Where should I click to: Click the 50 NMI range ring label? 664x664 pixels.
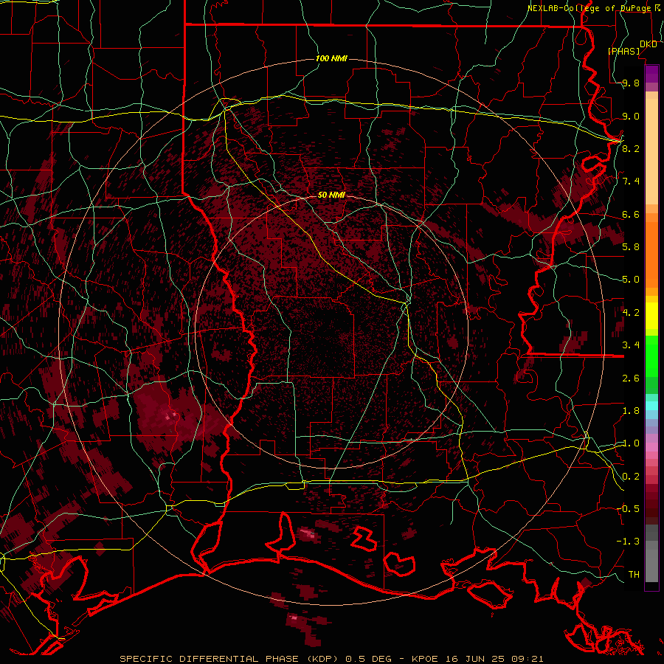point(331,195)
